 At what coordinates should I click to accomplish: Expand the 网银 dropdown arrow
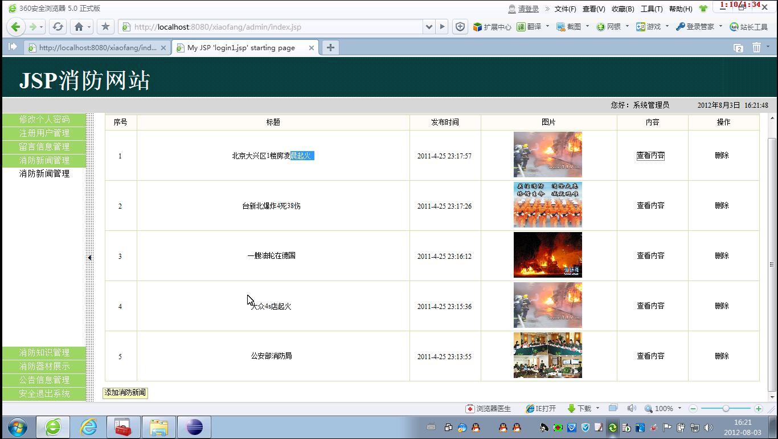click(x=627, y=26)
